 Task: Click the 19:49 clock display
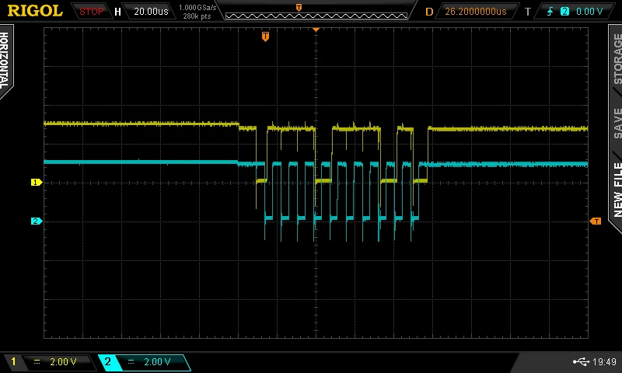click(604, 362)
